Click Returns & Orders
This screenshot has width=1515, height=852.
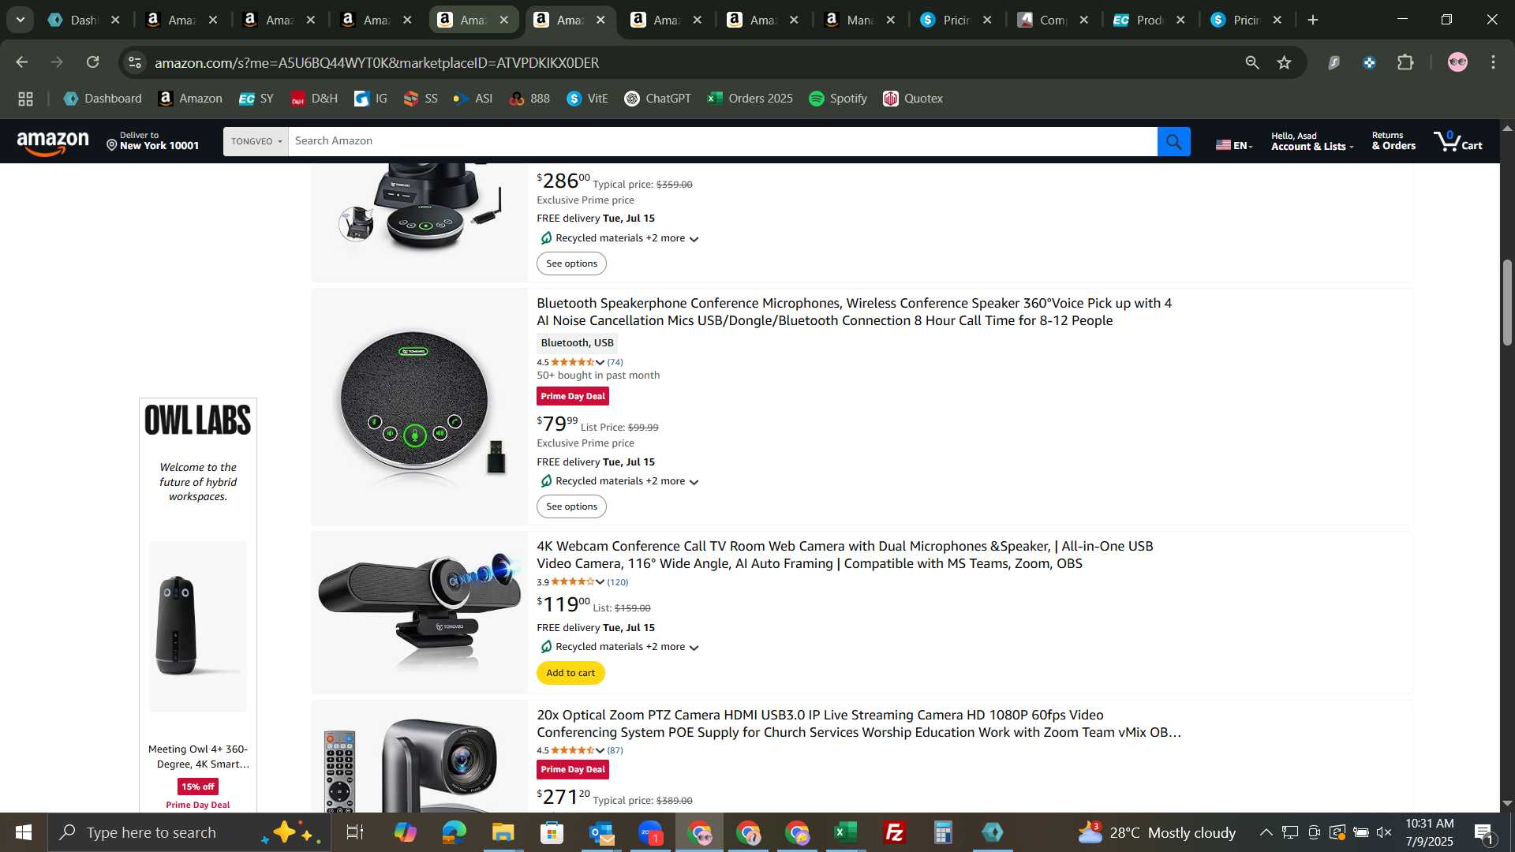click(1393, 141)
